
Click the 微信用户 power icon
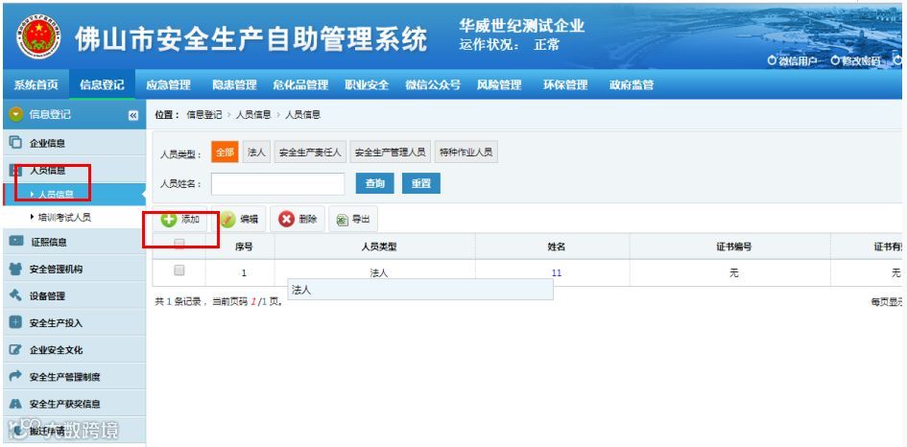(x=772, y=60)
